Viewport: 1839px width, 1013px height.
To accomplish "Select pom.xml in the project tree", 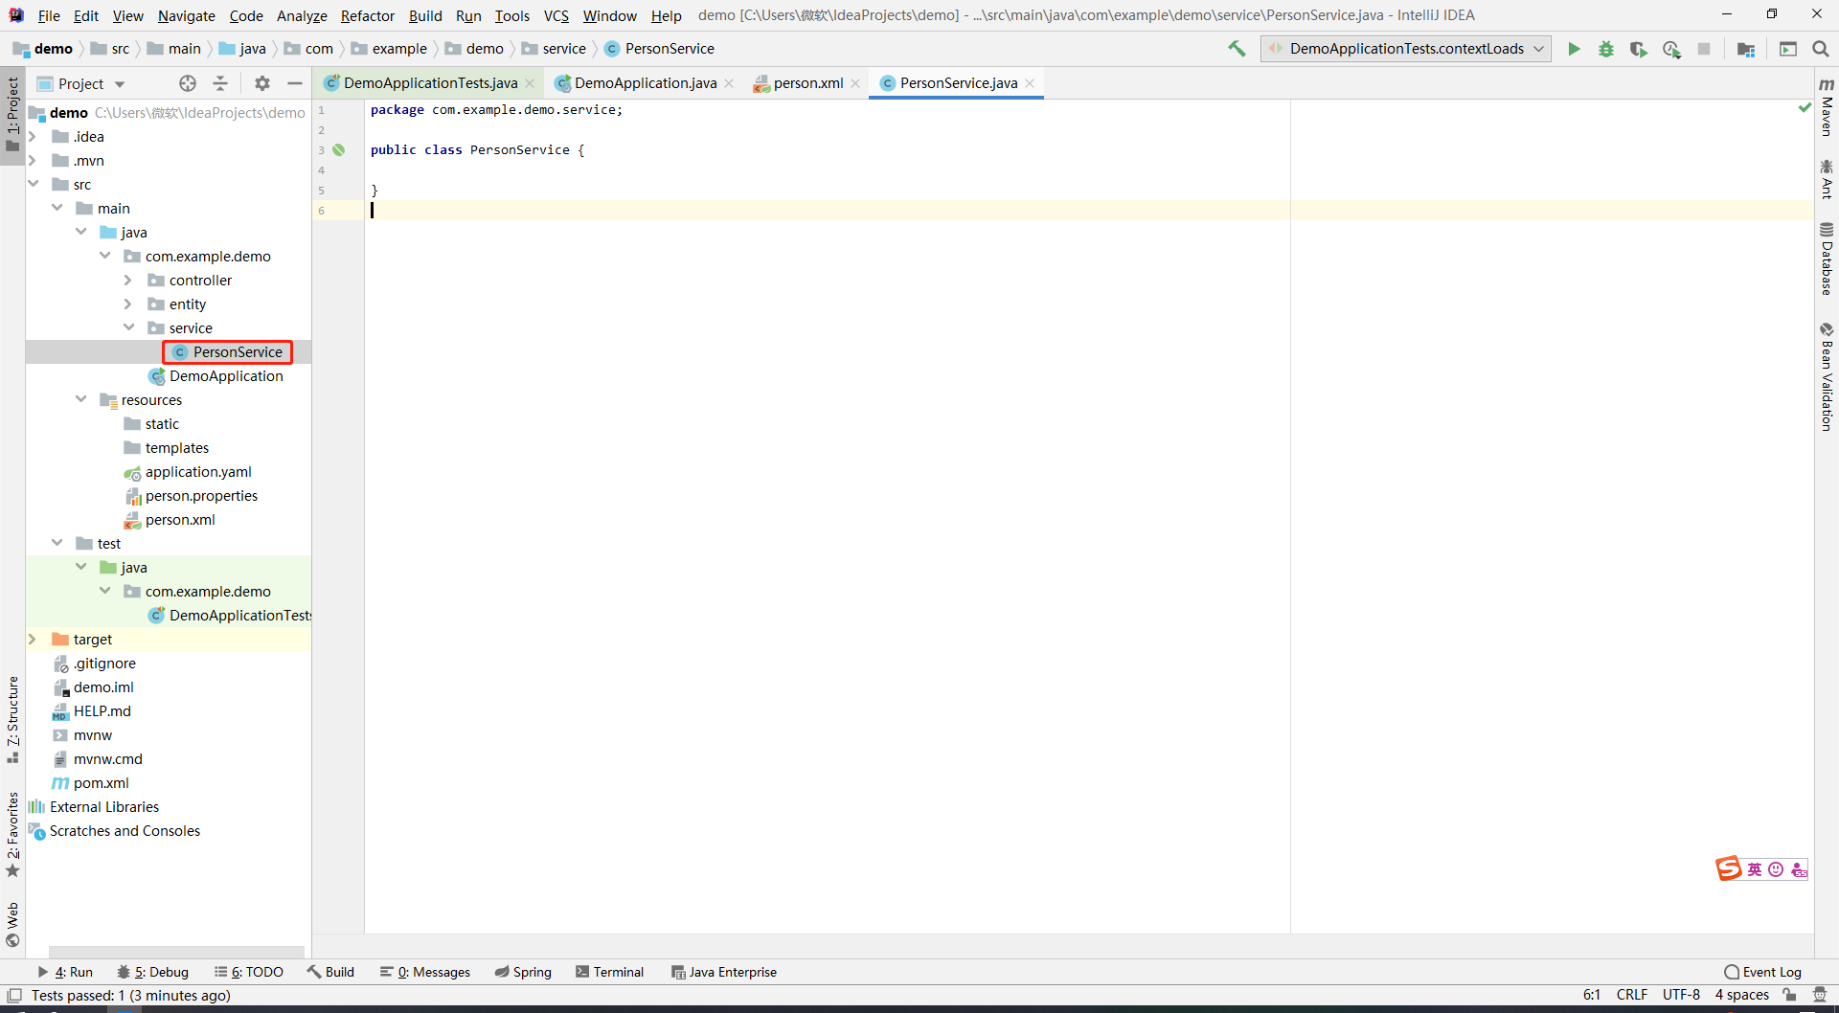I will 101,783.
